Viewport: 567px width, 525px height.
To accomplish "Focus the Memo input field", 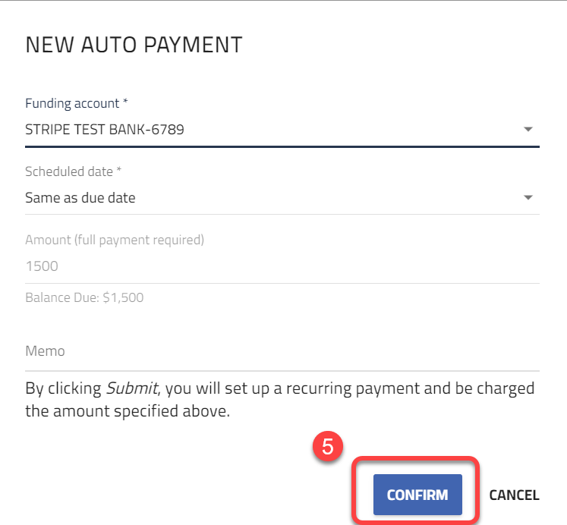I will 282,351.
